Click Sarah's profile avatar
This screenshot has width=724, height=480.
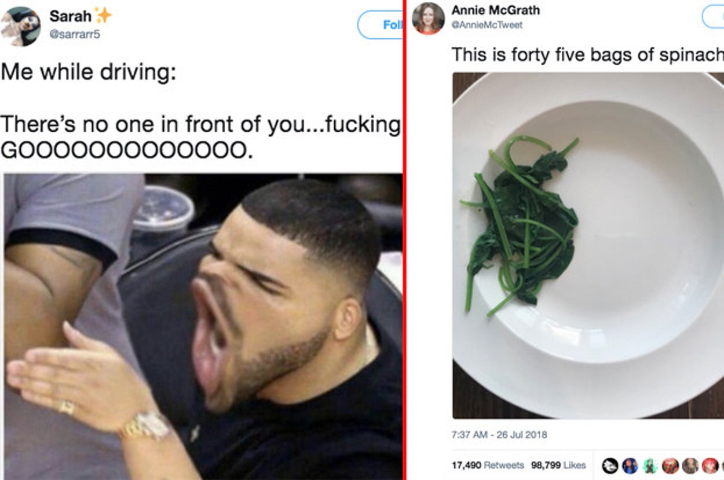[x=21, y=26]
